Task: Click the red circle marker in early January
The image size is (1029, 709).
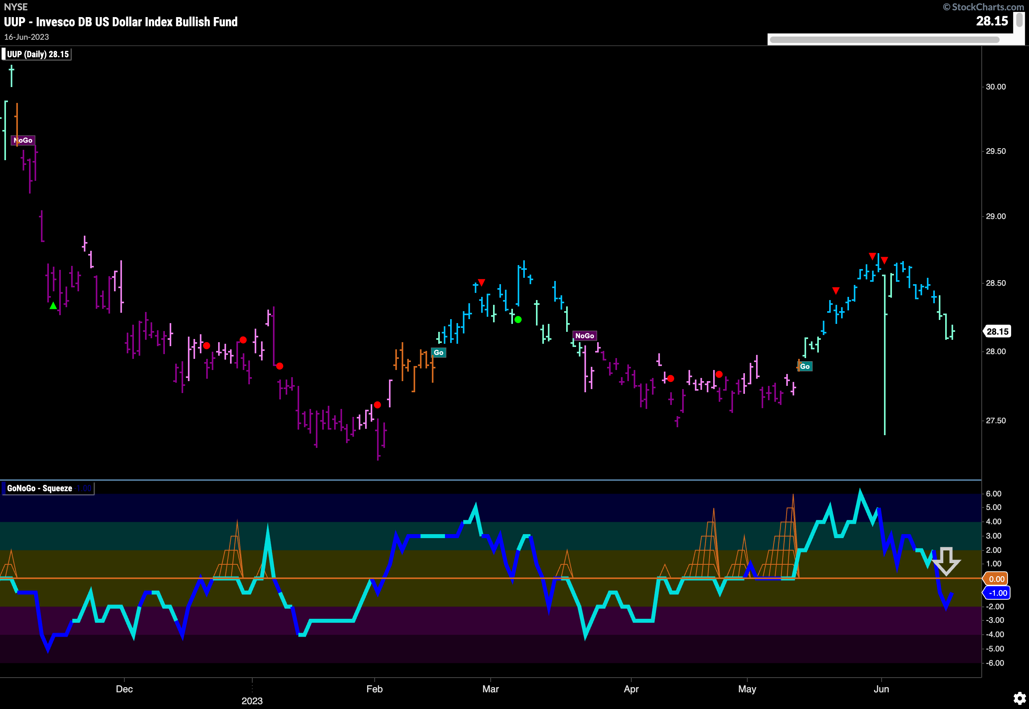Action: pyautogui.click(x=279, y=366)
